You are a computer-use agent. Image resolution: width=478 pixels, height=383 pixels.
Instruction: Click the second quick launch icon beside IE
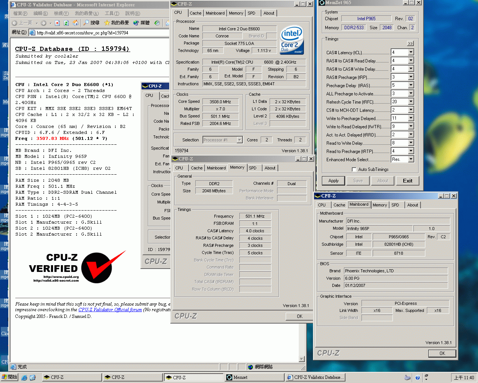[32, 377]
